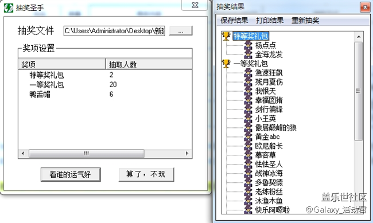Click up arrow of results scrollbar
The width and height of the screenshot is (373, 223).
(x=359, y=37)
